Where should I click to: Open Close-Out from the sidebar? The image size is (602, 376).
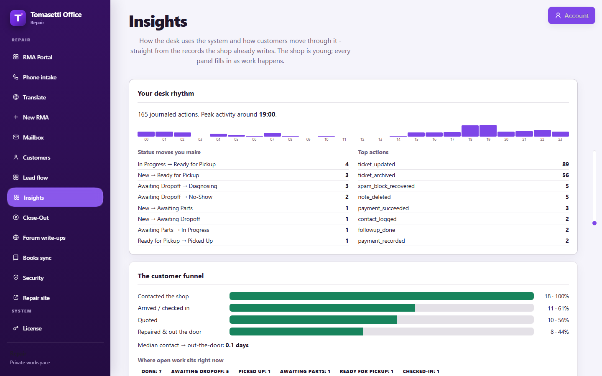point(55,218)
